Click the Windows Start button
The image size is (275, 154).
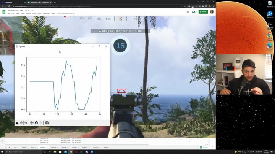pos(2,152)
